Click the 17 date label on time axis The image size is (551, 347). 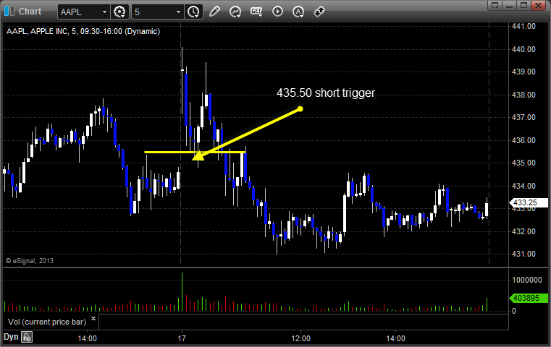pos(181,338)
